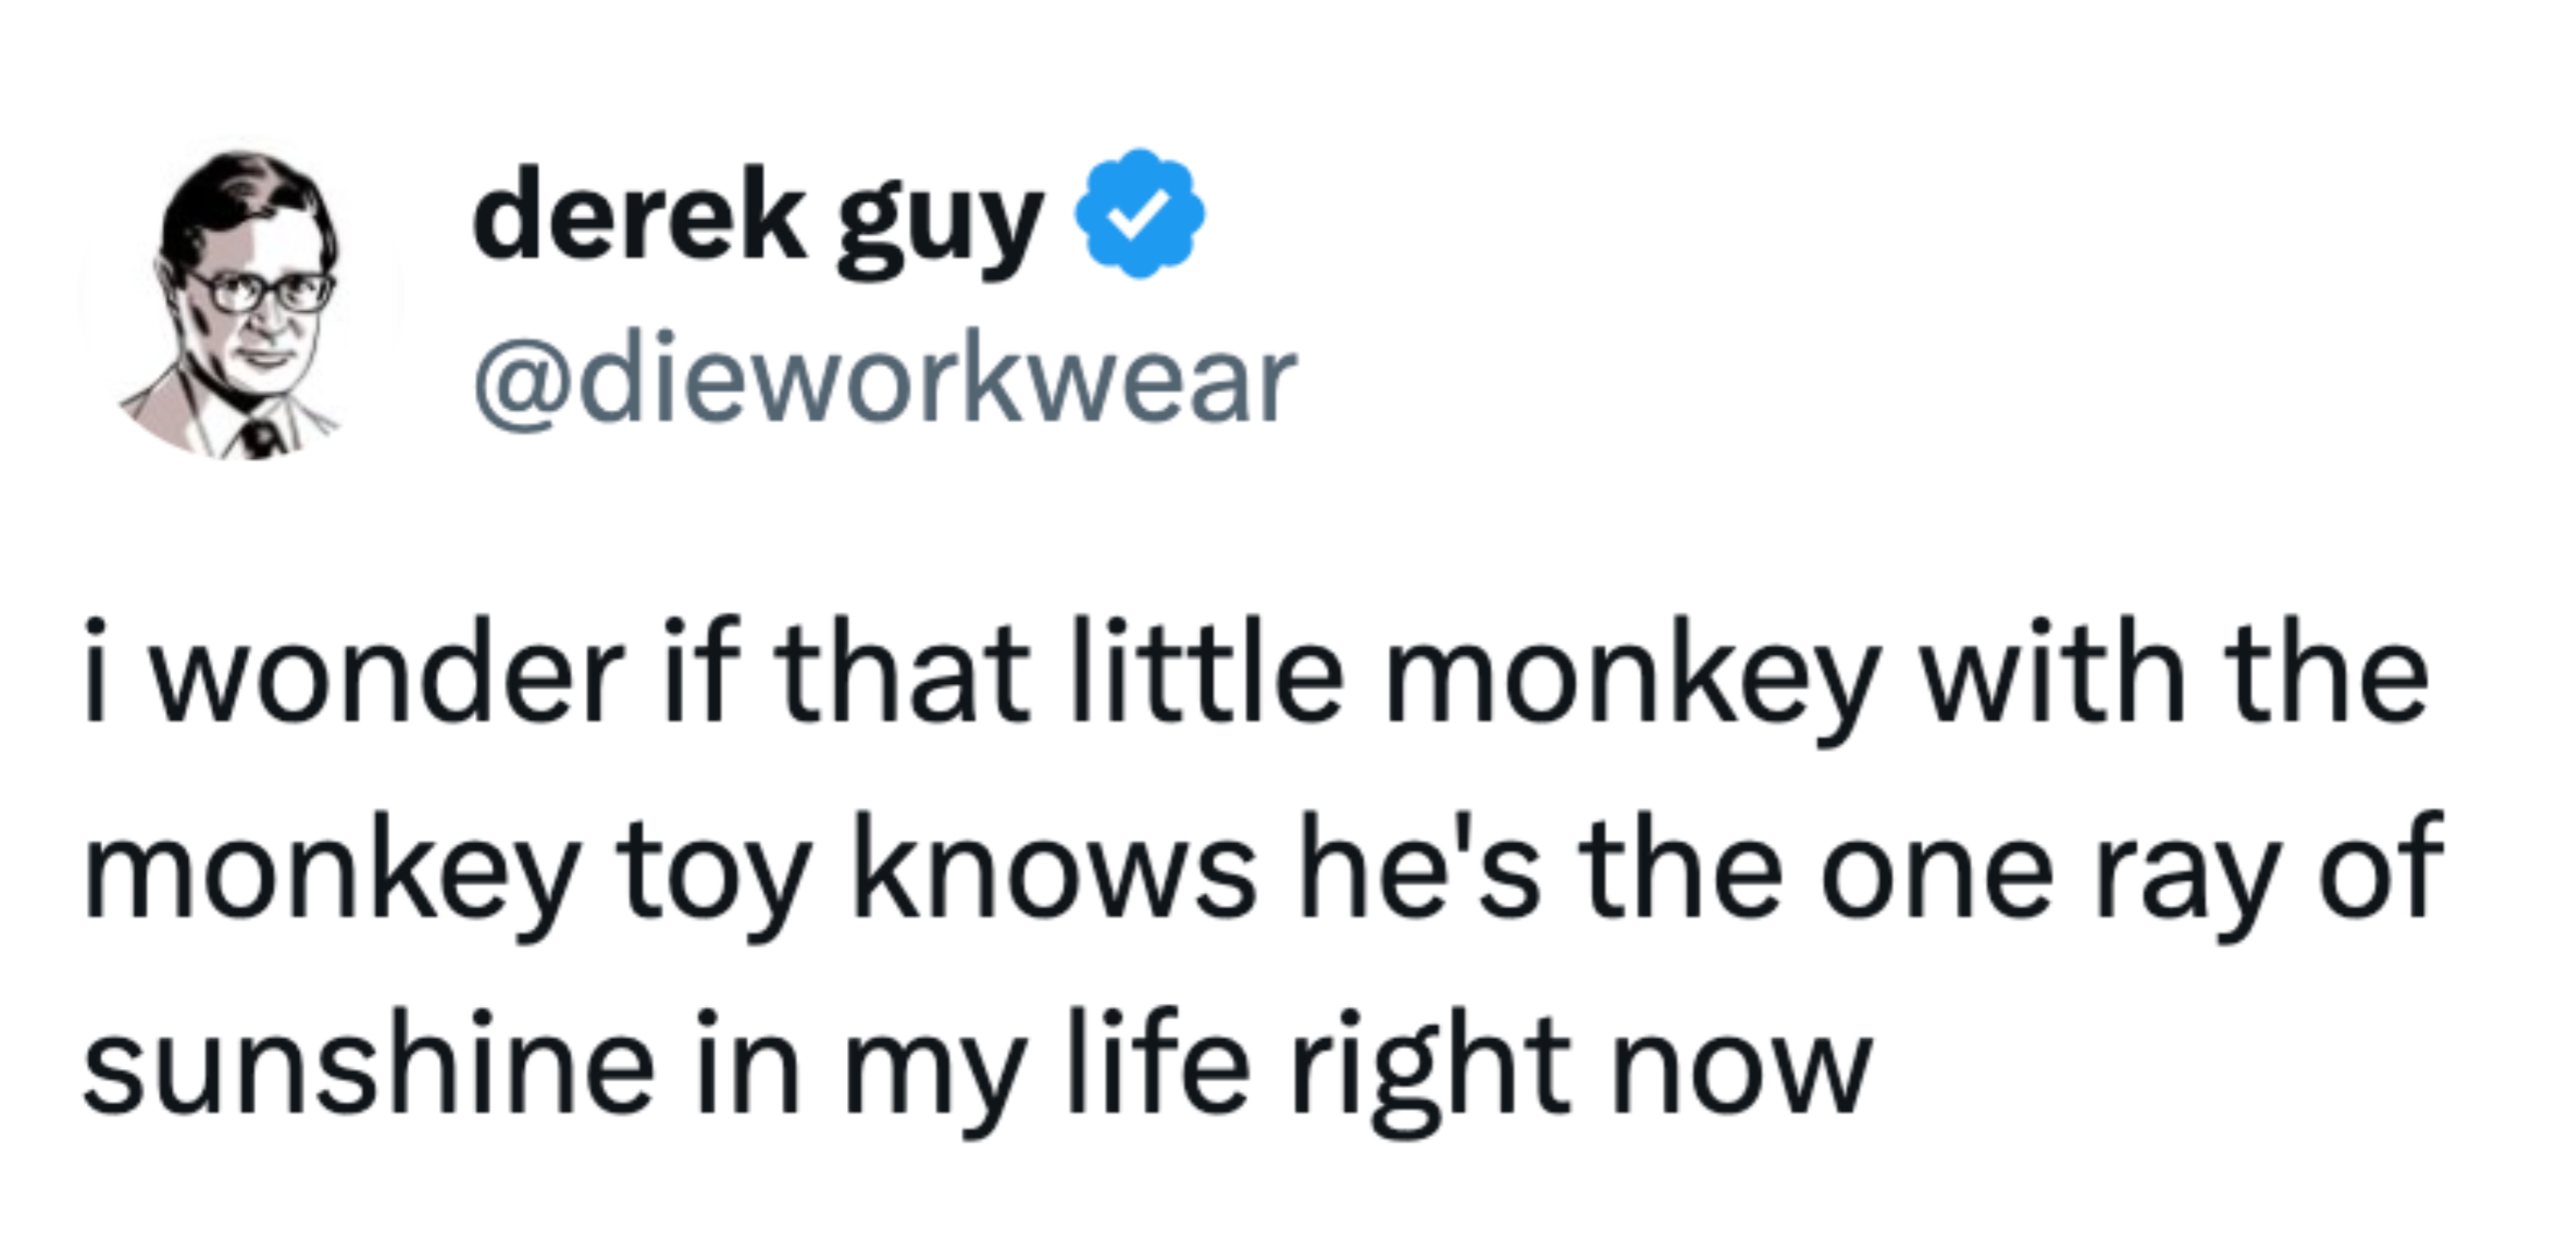Click the word "sunshine" in the tweet

coord(368,1064)
